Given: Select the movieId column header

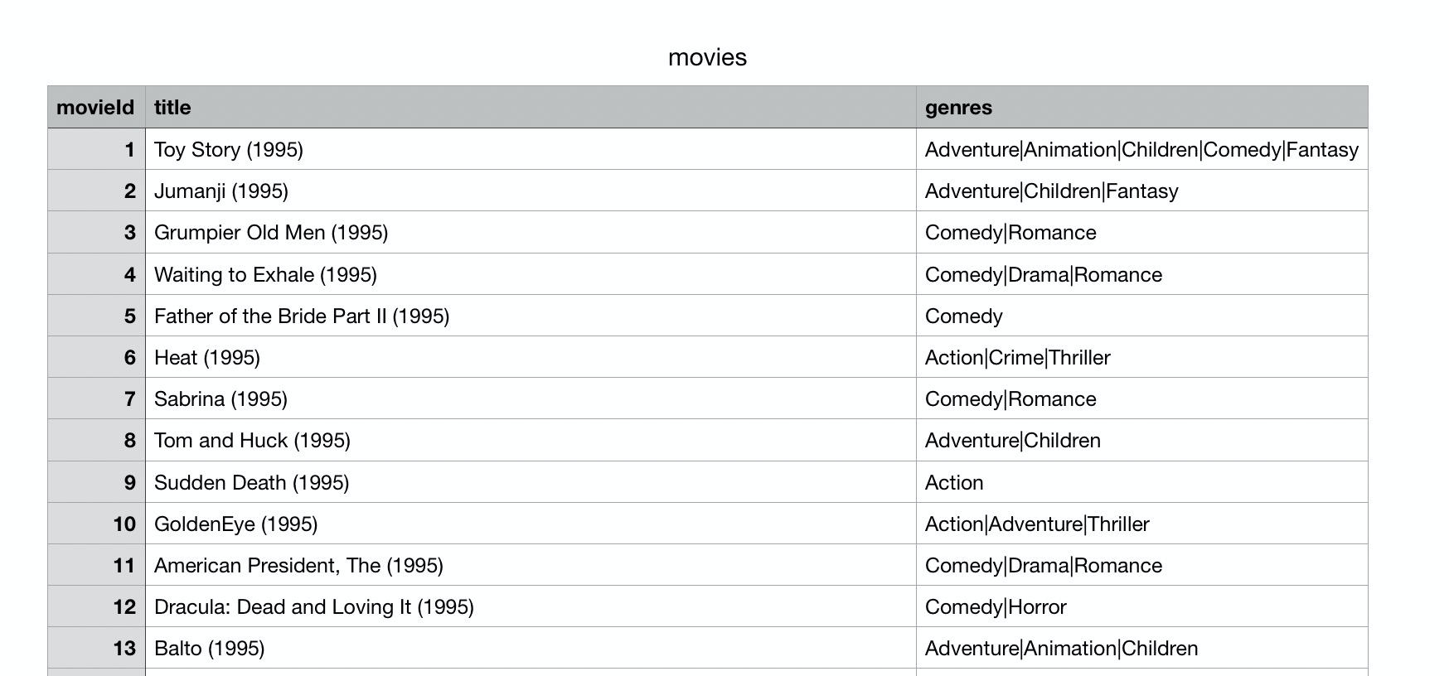Looking at the screenshot, I should coord(95,108).
